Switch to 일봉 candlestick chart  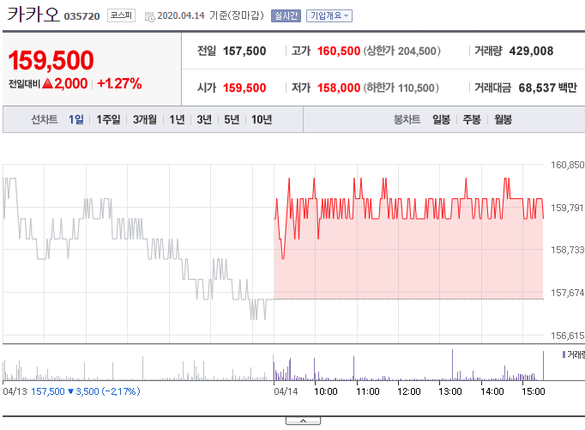point(442,119)
